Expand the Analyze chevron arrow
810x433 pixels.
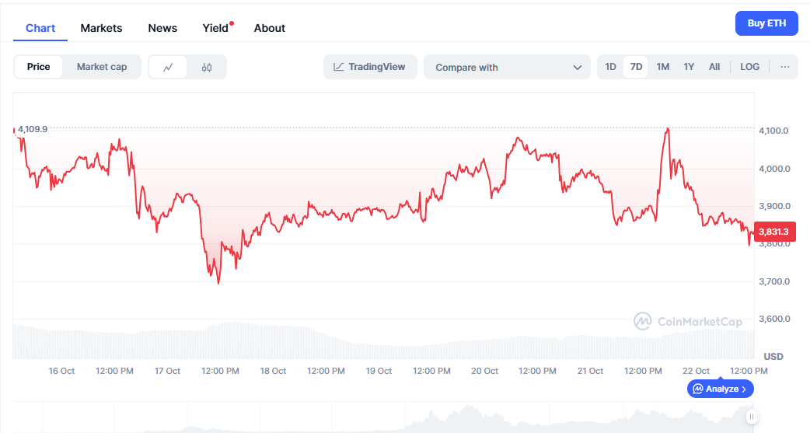coord(744,389)
